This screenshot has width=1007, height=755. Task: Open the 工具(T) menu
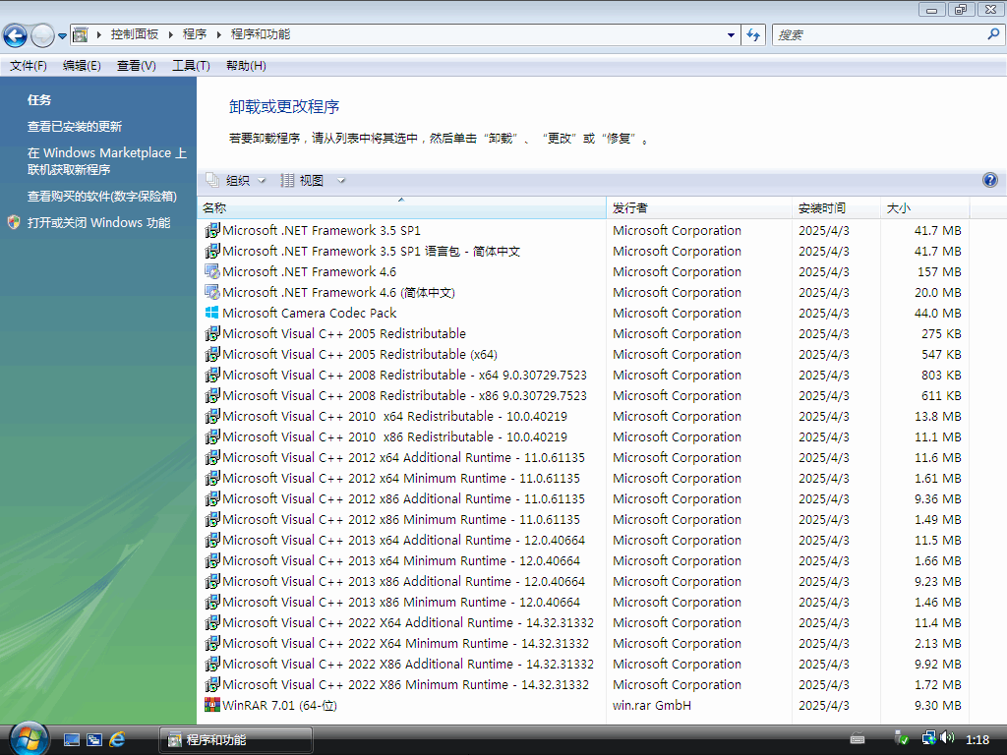[191, 66]
